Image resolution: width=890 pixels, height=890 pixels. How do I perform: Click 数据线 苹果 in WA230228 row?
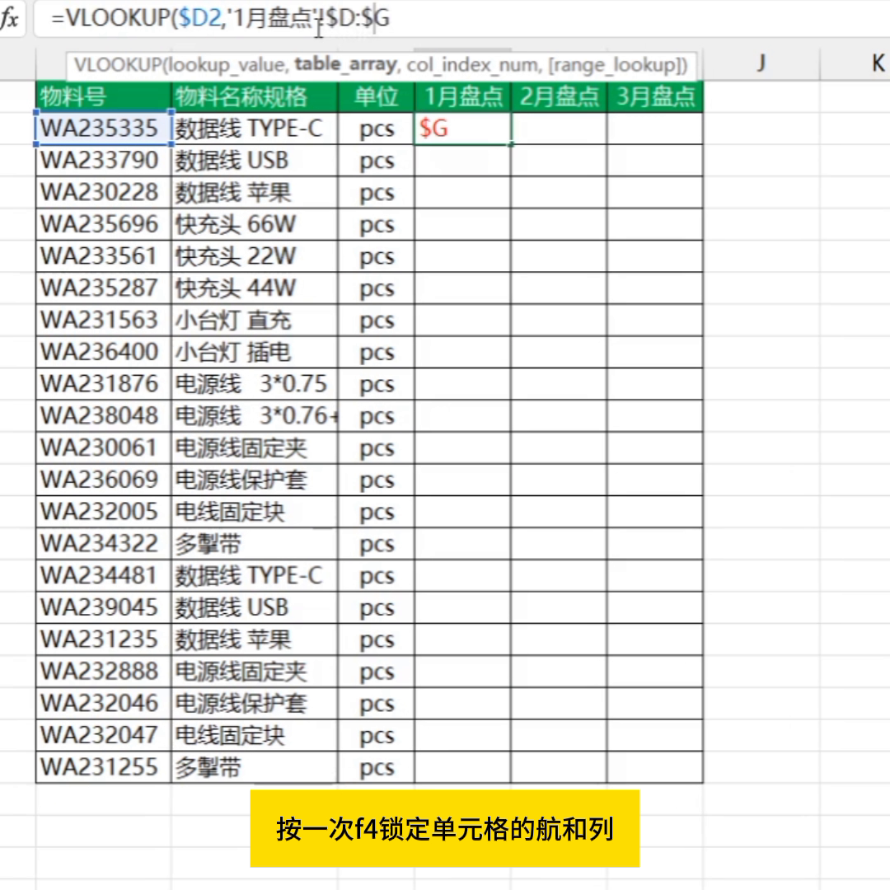tap(255, 192)
